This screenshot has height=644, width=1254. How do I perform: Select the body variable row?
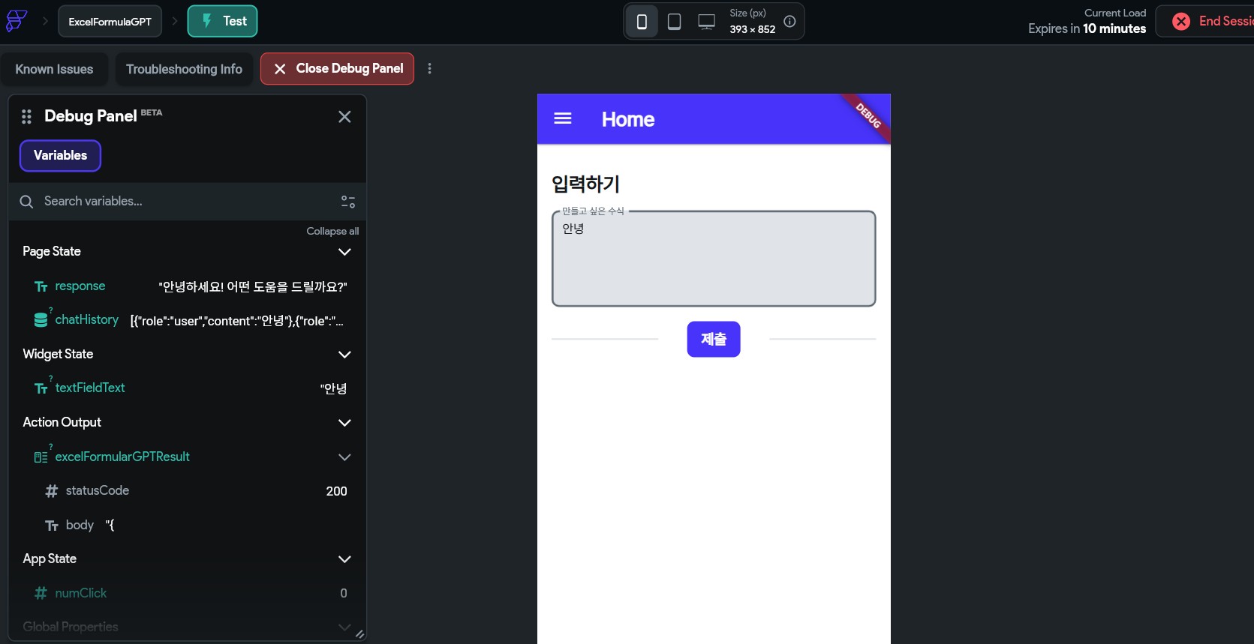188,526
